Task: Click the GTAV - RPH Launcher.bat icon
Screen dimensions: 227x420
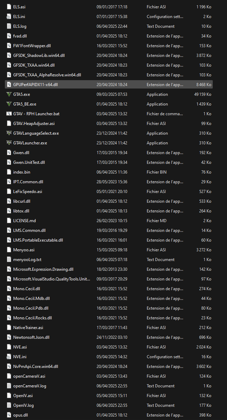Action: (9, 114)
